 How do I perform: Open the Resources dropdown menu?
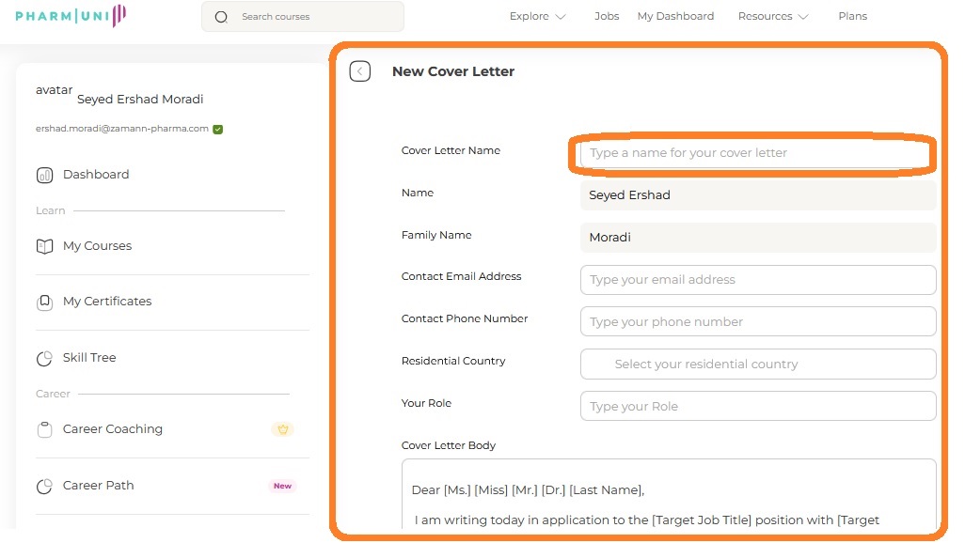click(x=772, y=16)
